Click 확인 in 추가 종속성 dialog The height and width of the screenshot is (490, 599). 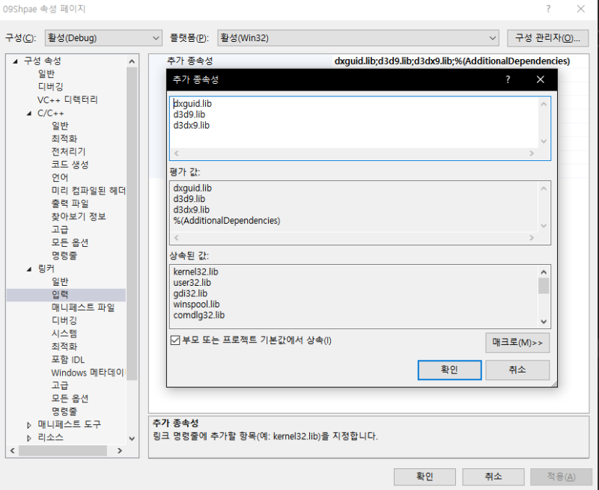pyautogui.click(x=450, y=370)
